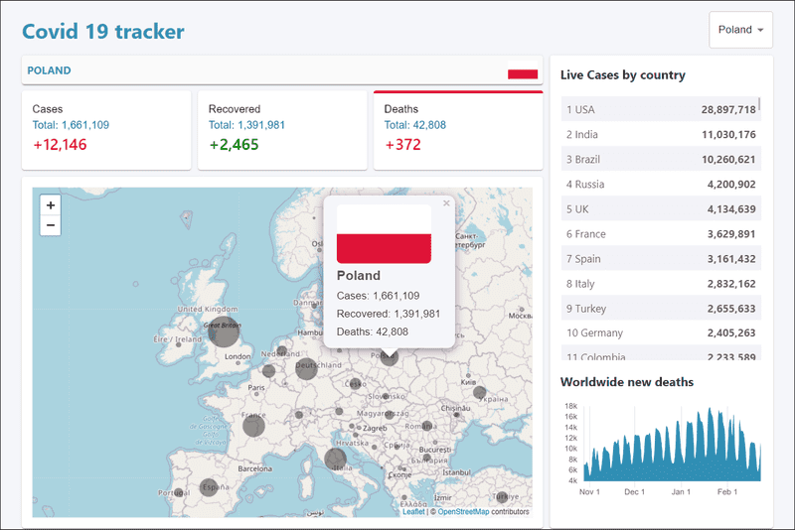Select the Recovered stat card
The width and height of the screenshot is (795, 530).
pos(281,130)
